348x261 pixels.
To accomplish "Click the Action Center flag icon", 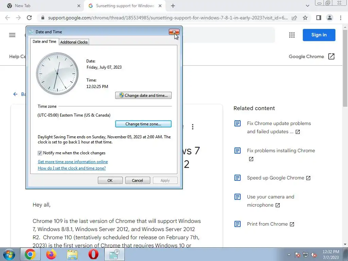I will [297, 255].
